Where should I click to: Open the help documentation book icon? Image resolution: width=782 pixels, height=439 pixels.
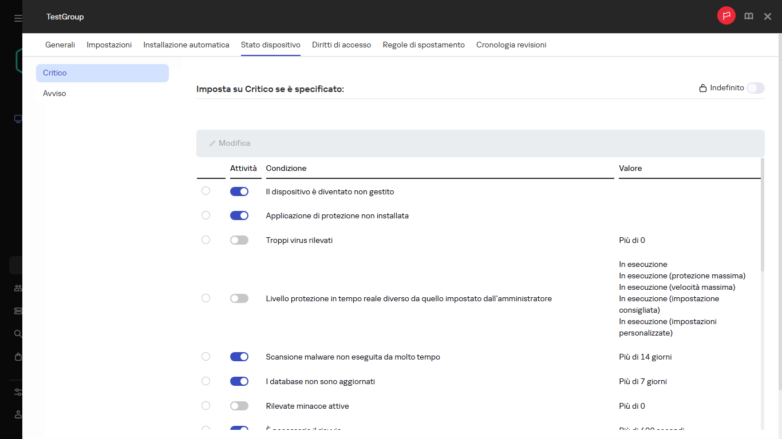coord(748,16)
